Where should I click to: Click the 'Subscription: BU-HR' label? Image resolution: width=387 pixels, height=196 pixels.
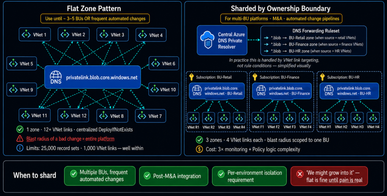pos(343,77)
